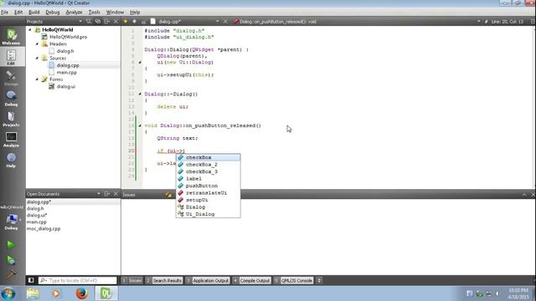Open the Search Results output pane

click(164, 281)
